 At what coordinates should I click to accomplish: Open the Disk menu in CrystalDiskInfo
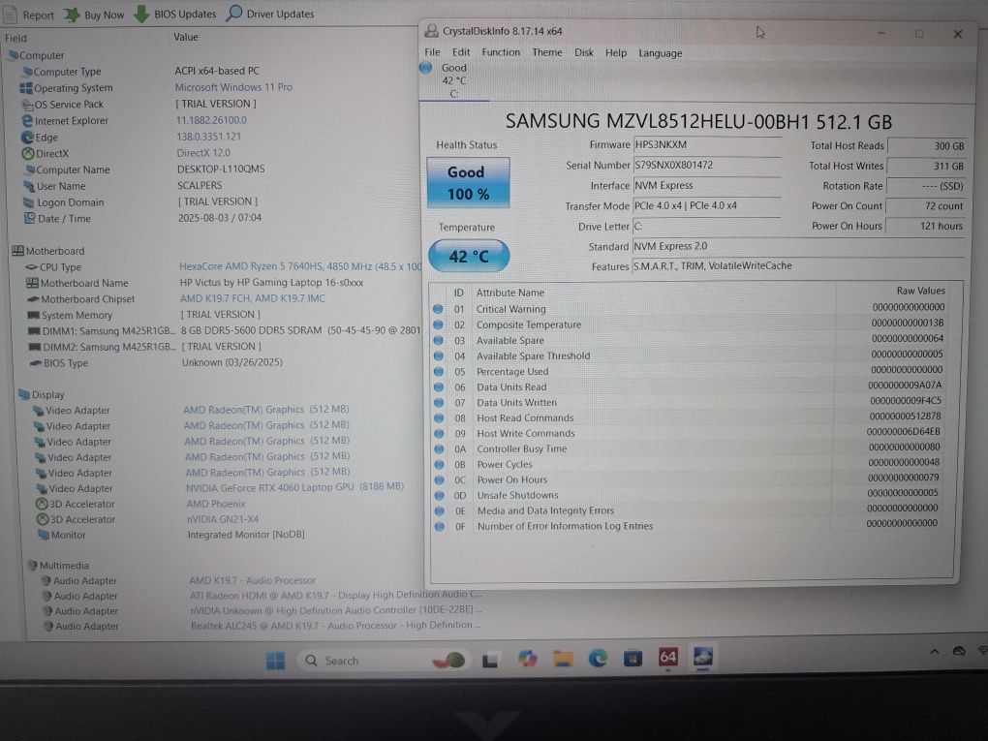pos(583,52)
